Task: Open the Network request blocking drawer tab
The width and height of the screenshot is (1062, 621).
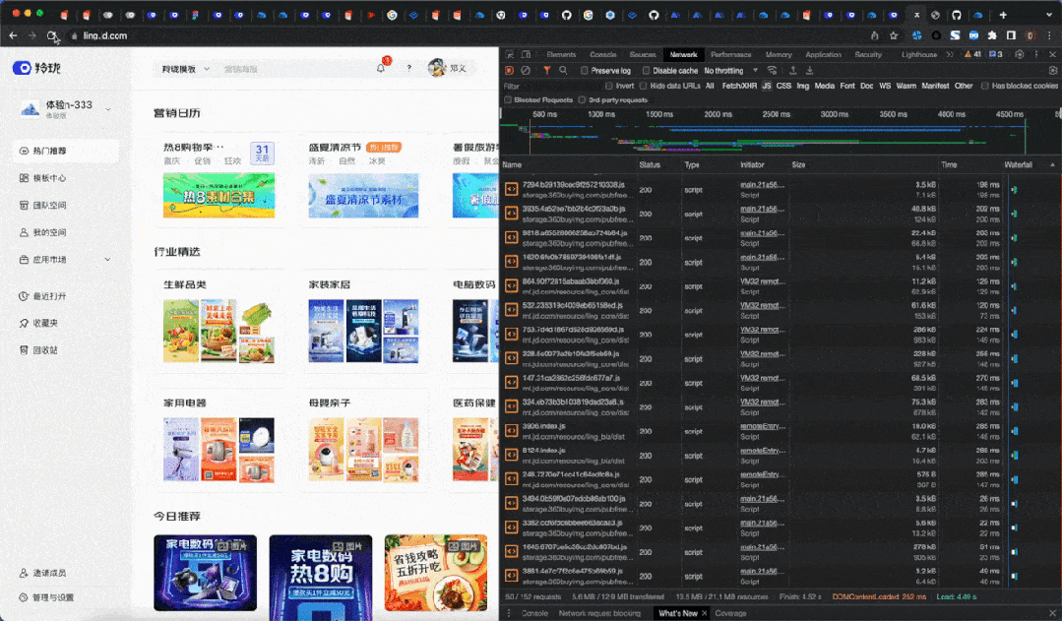Action: pos(599,613)
